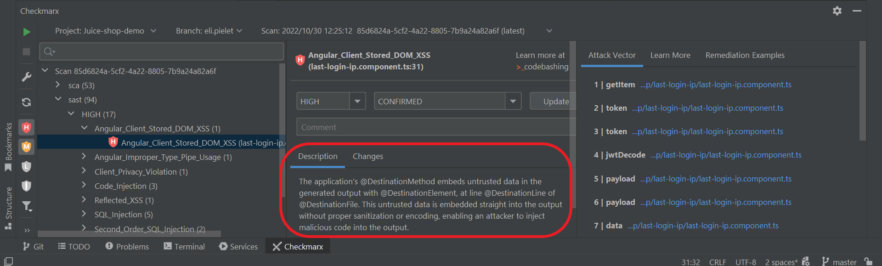Toggle the High severity shield filter
The image size is (882, 266).
click(x=27, y=127)
